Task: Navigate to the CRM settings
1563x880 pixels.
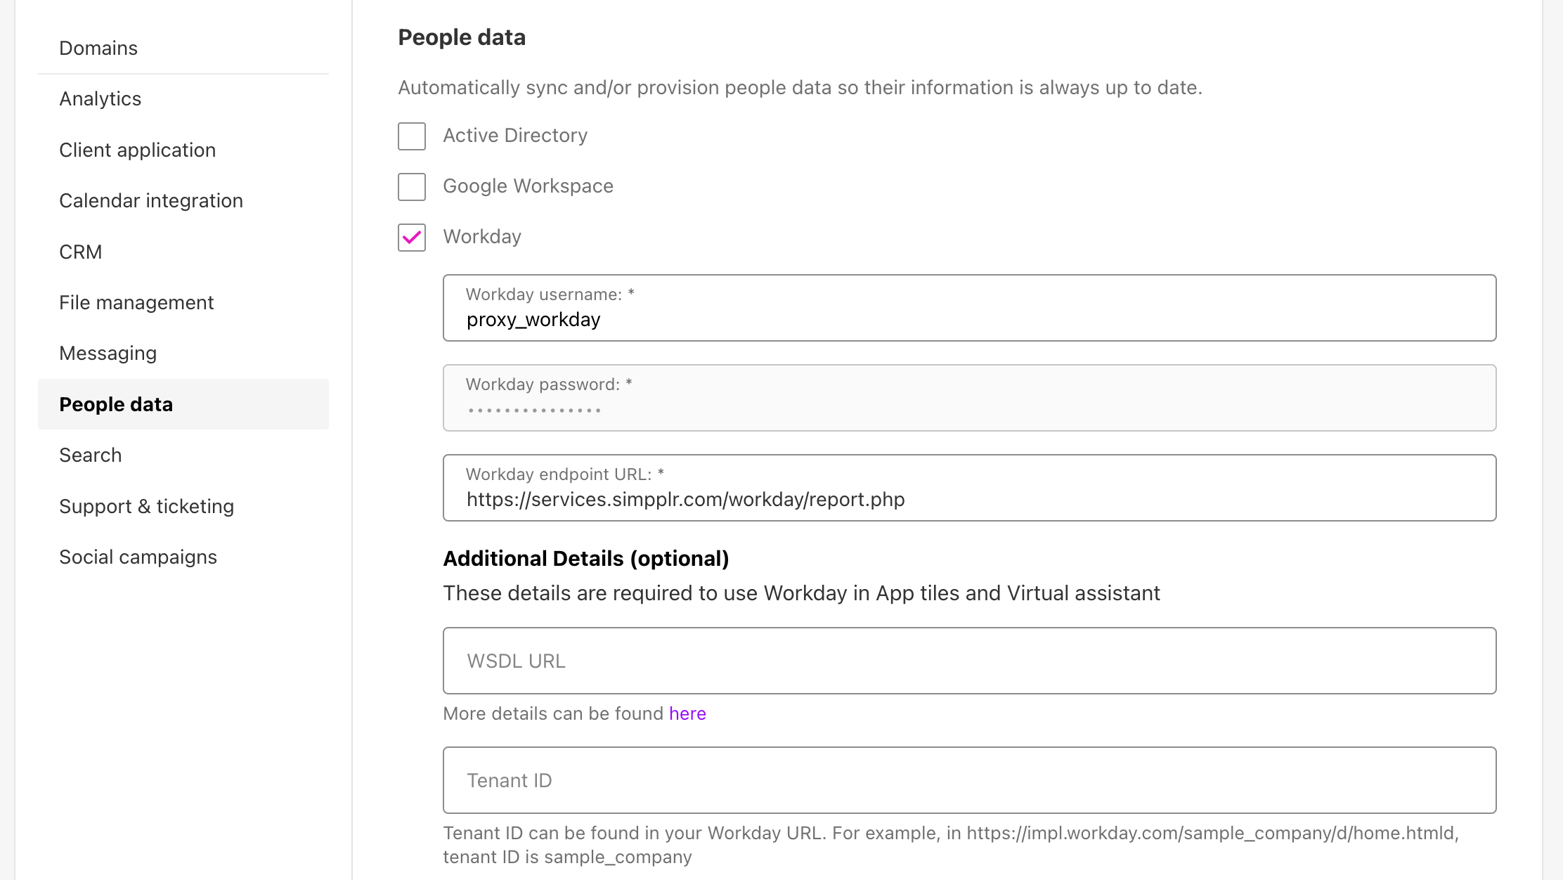Action: (x=80, y=251)
